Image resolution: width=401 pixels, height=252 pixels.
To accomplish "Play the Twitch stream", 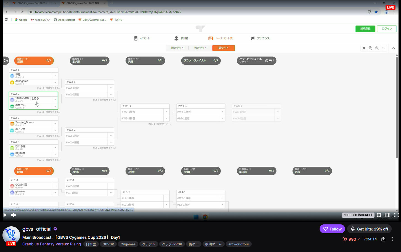I will pos(5,215).
